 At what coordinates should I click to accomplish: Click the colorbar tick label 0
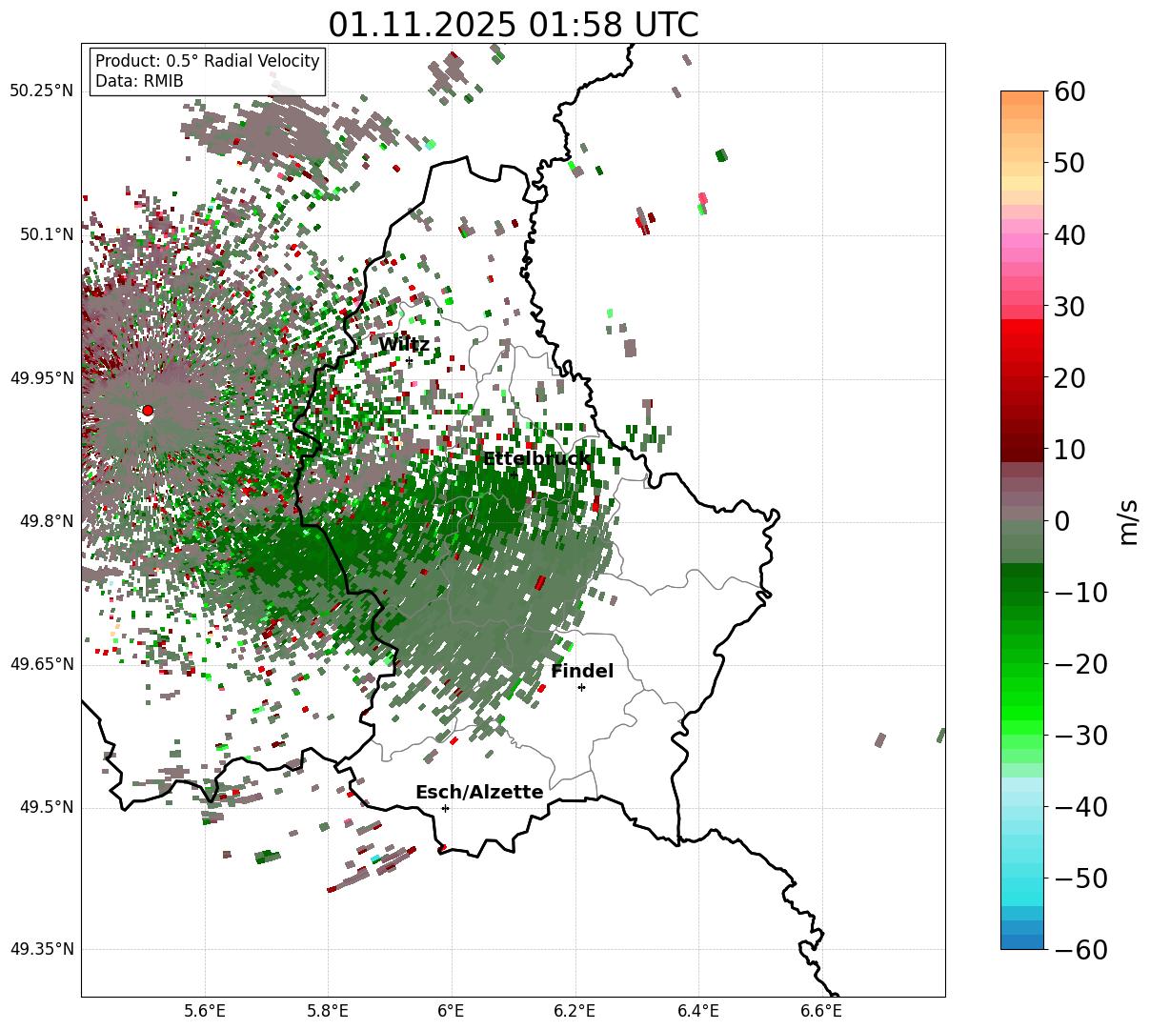[1061, 521]
